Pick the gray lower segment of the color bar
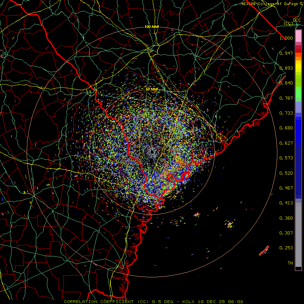The image size is (304, 304). [298, 235]
